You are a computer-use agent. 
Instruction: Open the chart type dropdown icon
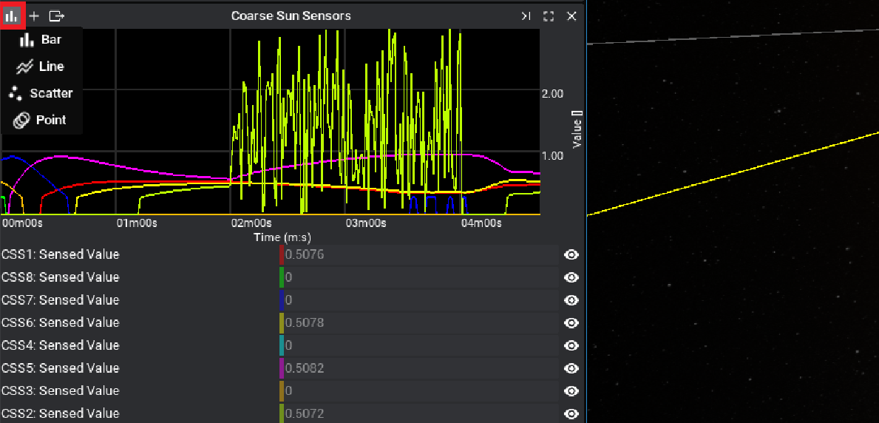click(x=12, y=16)
